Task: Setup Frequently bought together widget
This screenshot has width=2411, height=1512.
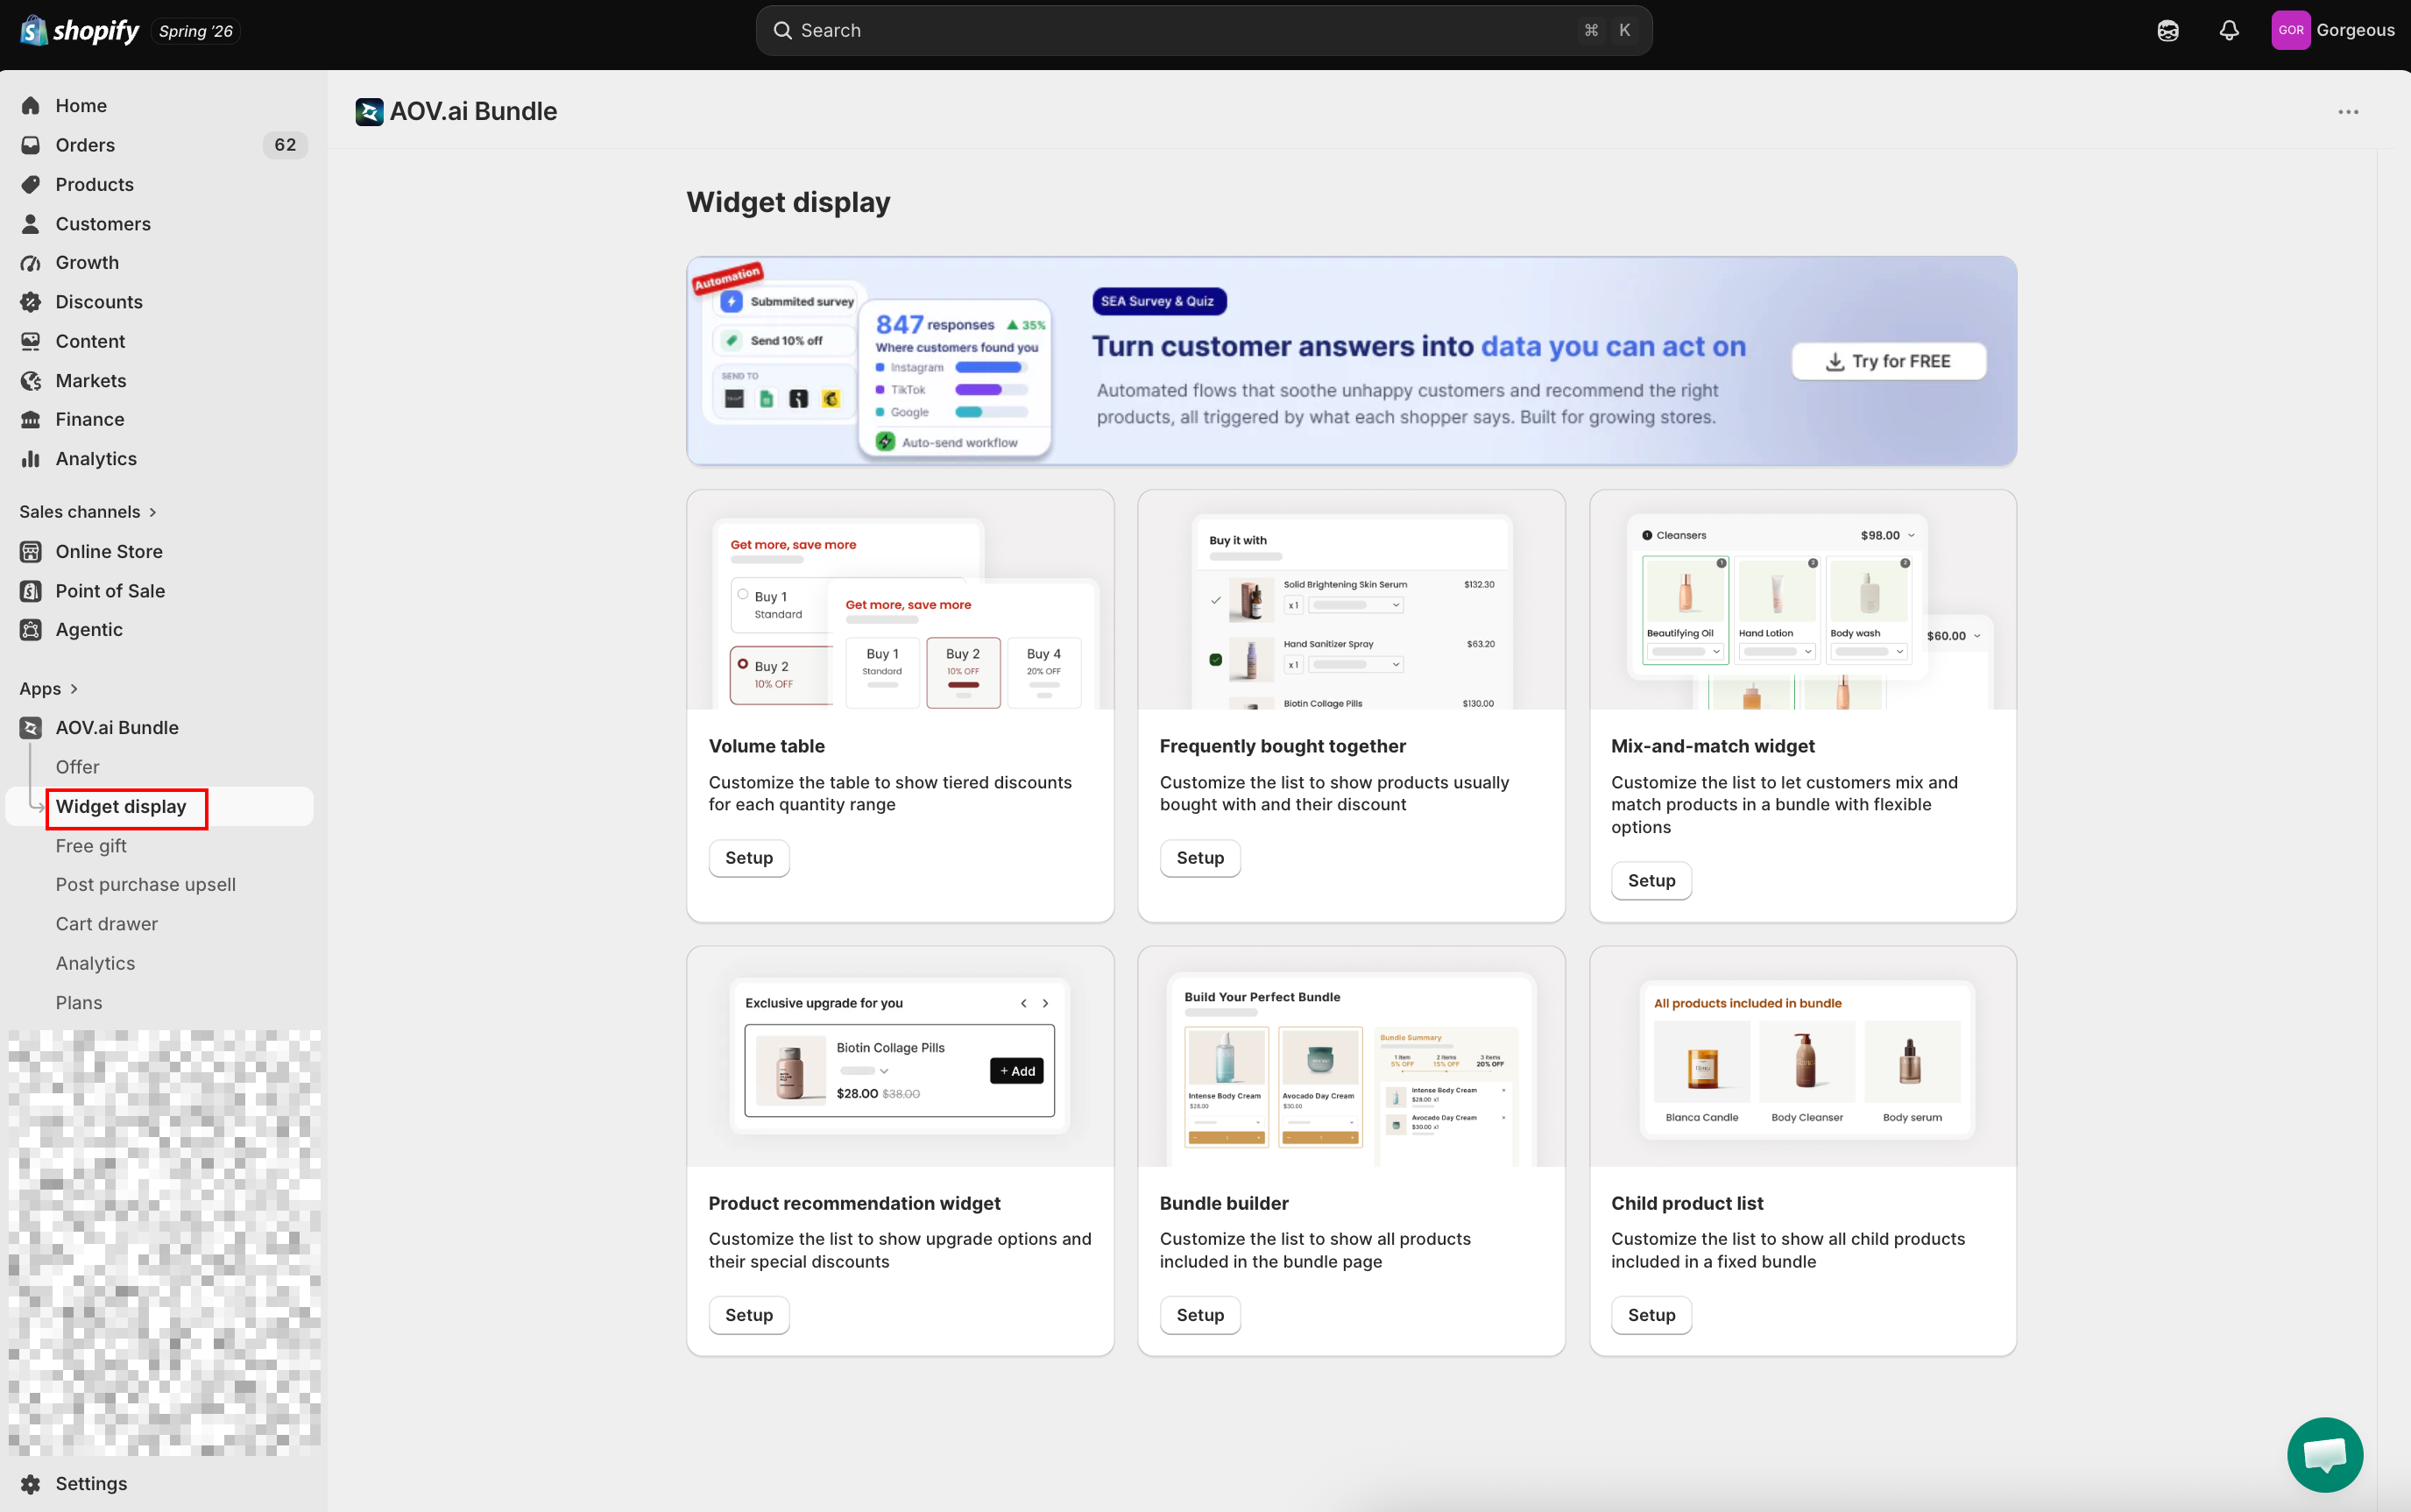Action: pyautogui.click(x=1200, y=858)
